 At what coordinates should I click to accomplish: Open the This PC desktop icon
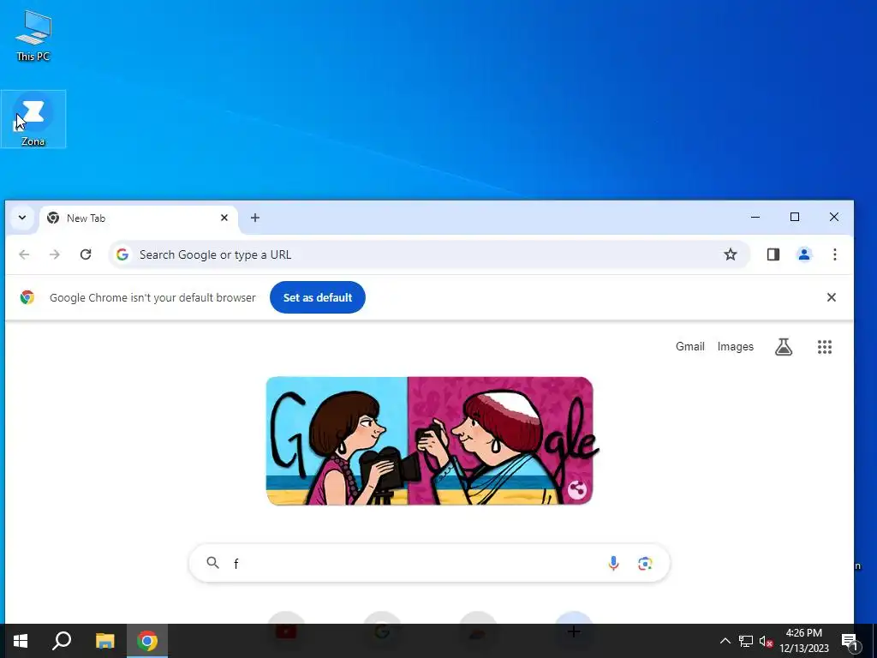[33, 36]
